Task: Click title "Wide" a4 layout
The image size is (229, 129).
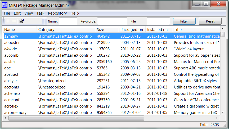Action: click(189, 49)
